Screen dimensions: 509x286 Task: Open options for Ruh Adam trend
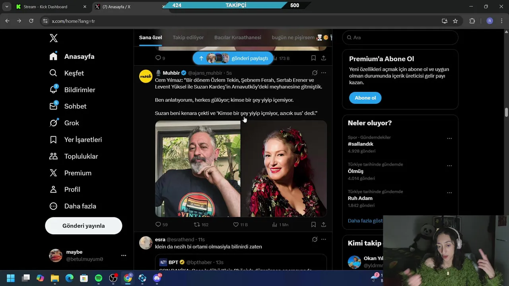pos(449,193)
